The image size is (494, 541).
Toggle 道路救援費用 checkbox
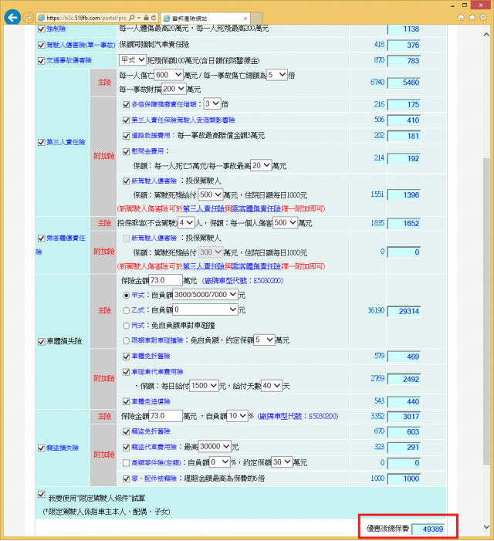[127, 136]
